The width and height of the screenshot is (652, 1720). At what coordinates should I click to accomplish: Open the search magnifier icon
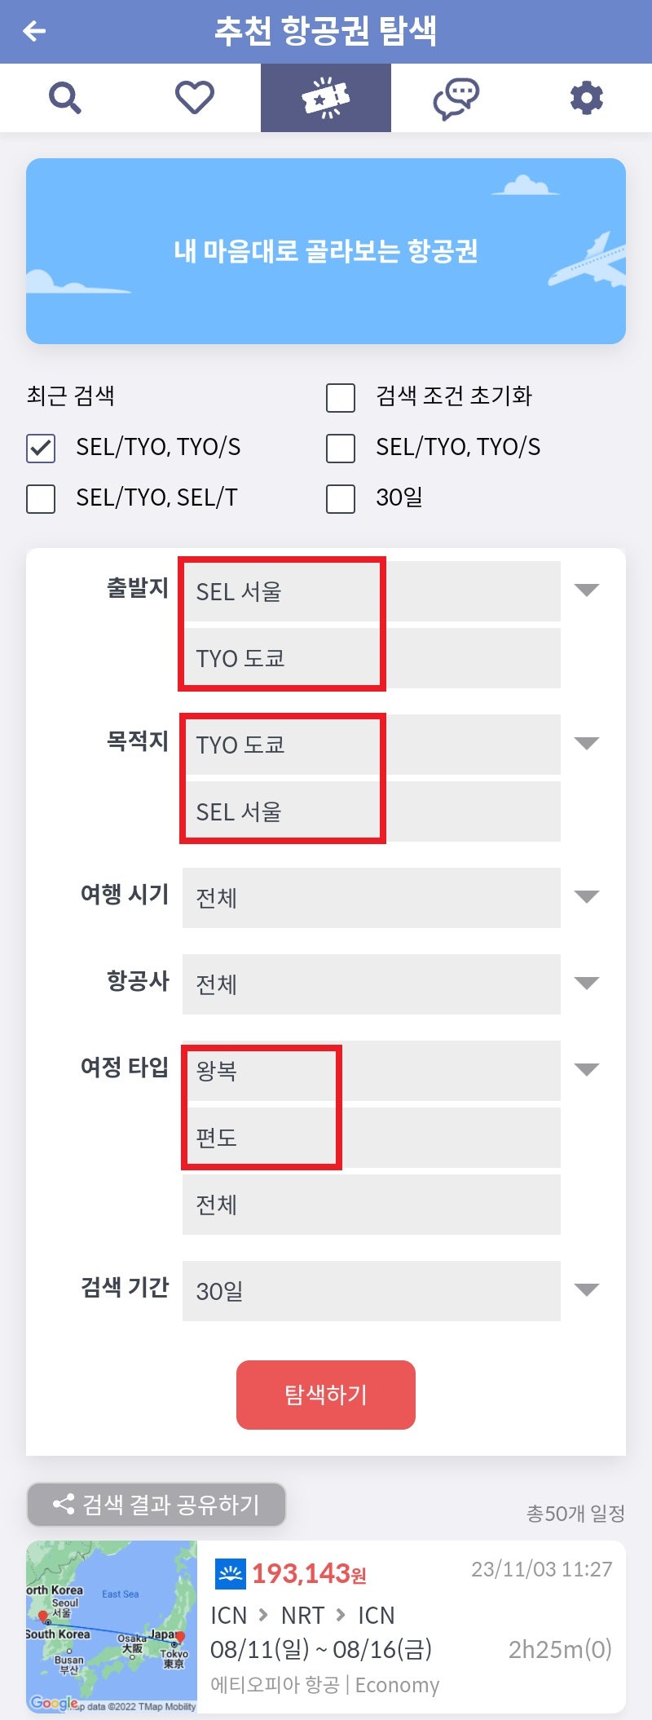tap(64, 96)
